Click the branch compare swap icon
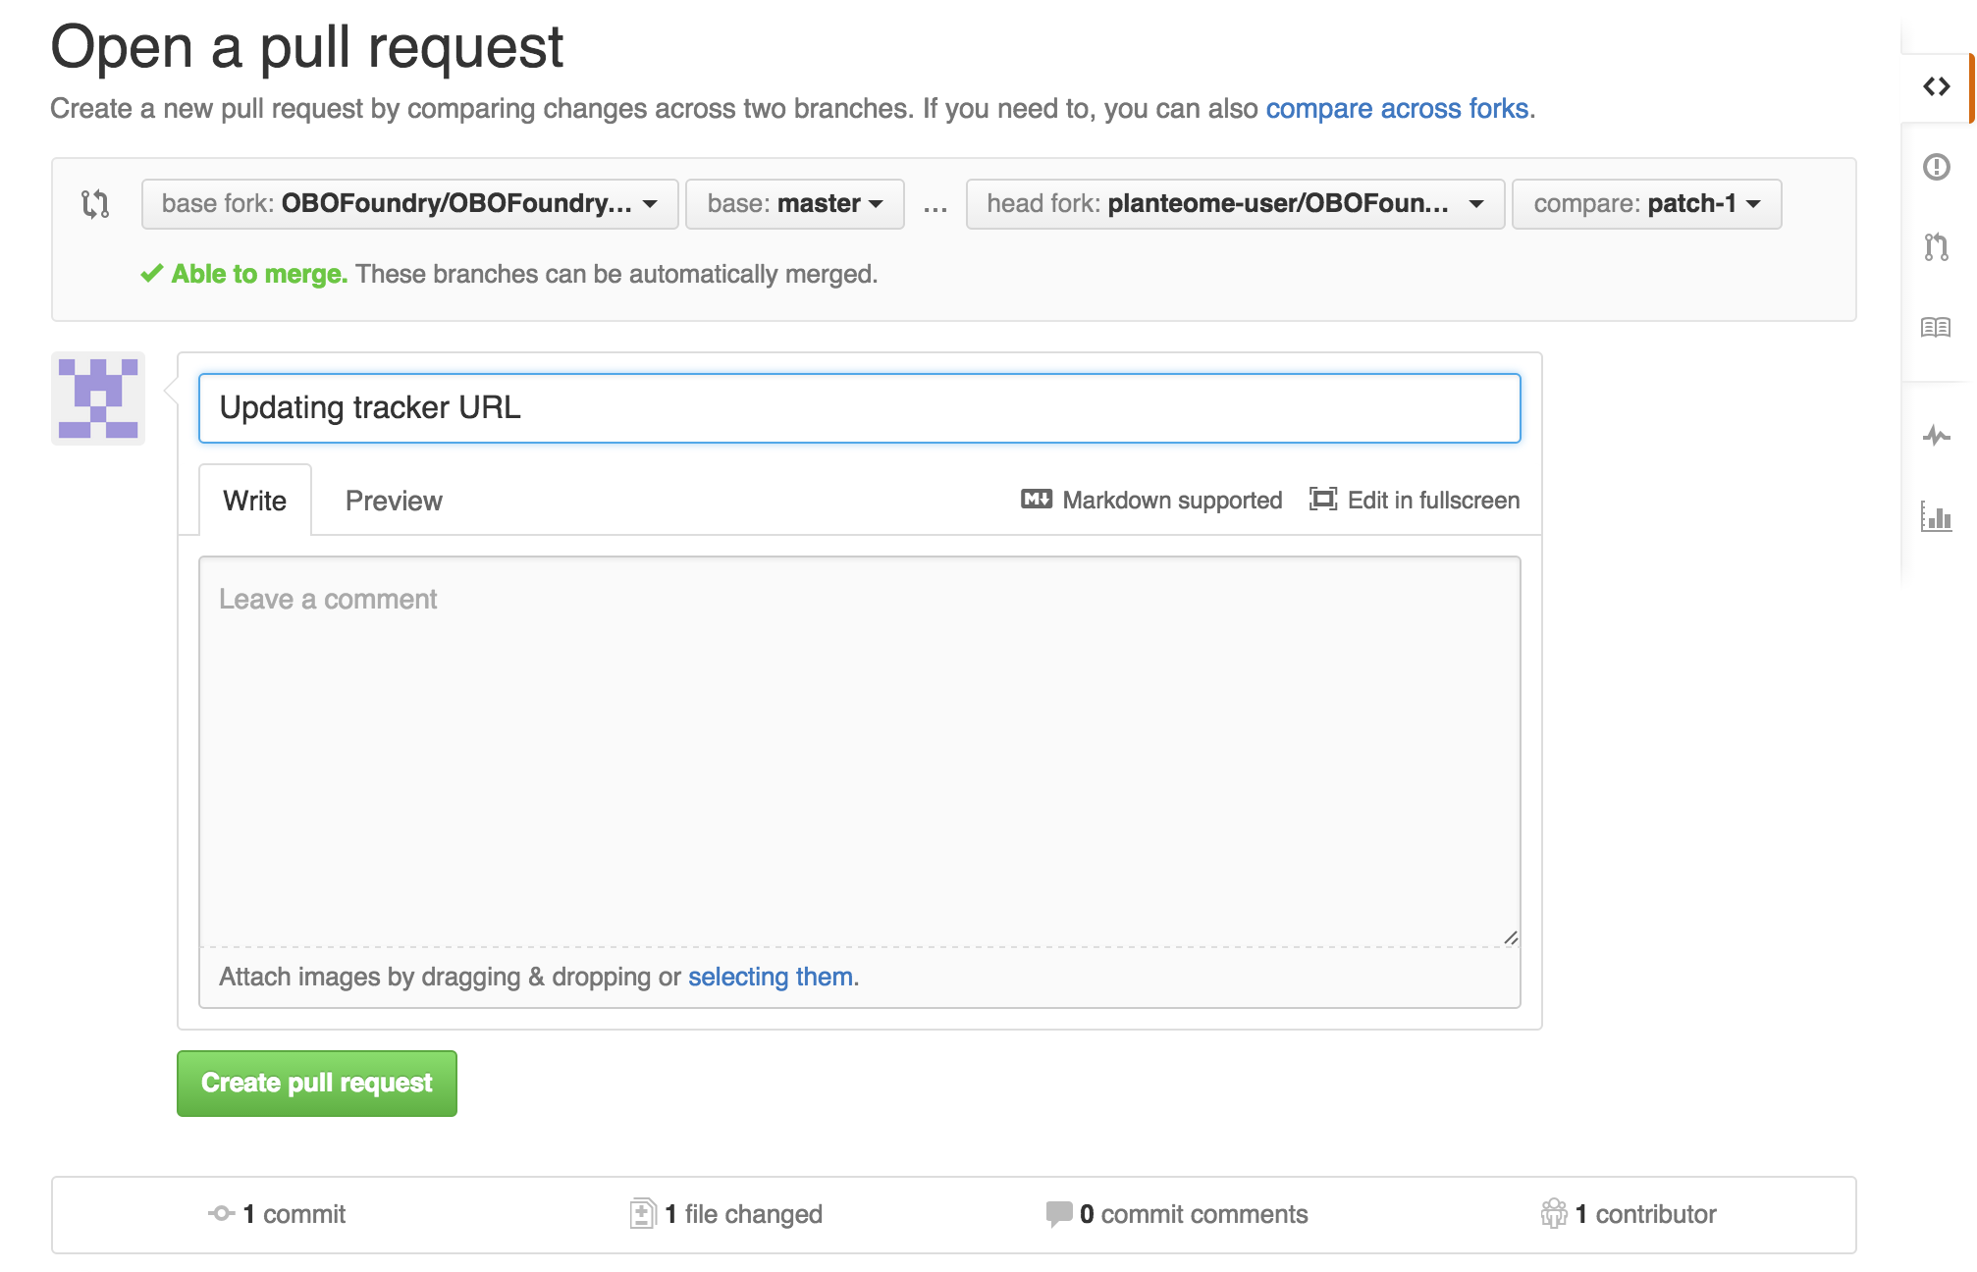 click(95, 204)
